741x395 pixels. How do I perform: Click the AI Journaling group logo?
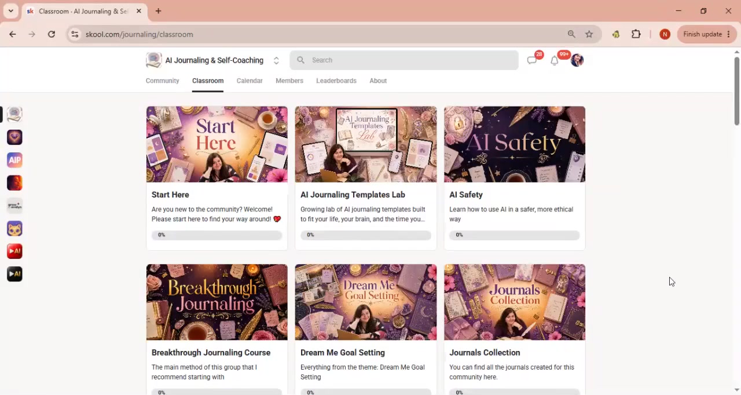tap(153, 60)
